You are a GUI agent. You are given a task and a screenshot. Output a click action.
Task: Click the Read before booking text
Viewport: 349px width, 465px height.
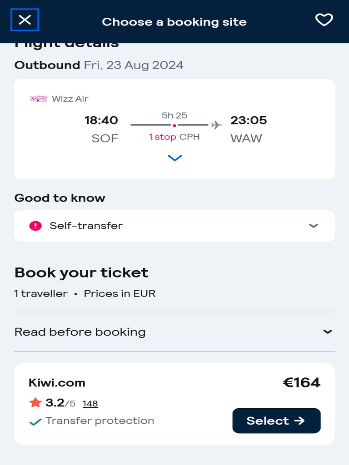tap(80, 332)
